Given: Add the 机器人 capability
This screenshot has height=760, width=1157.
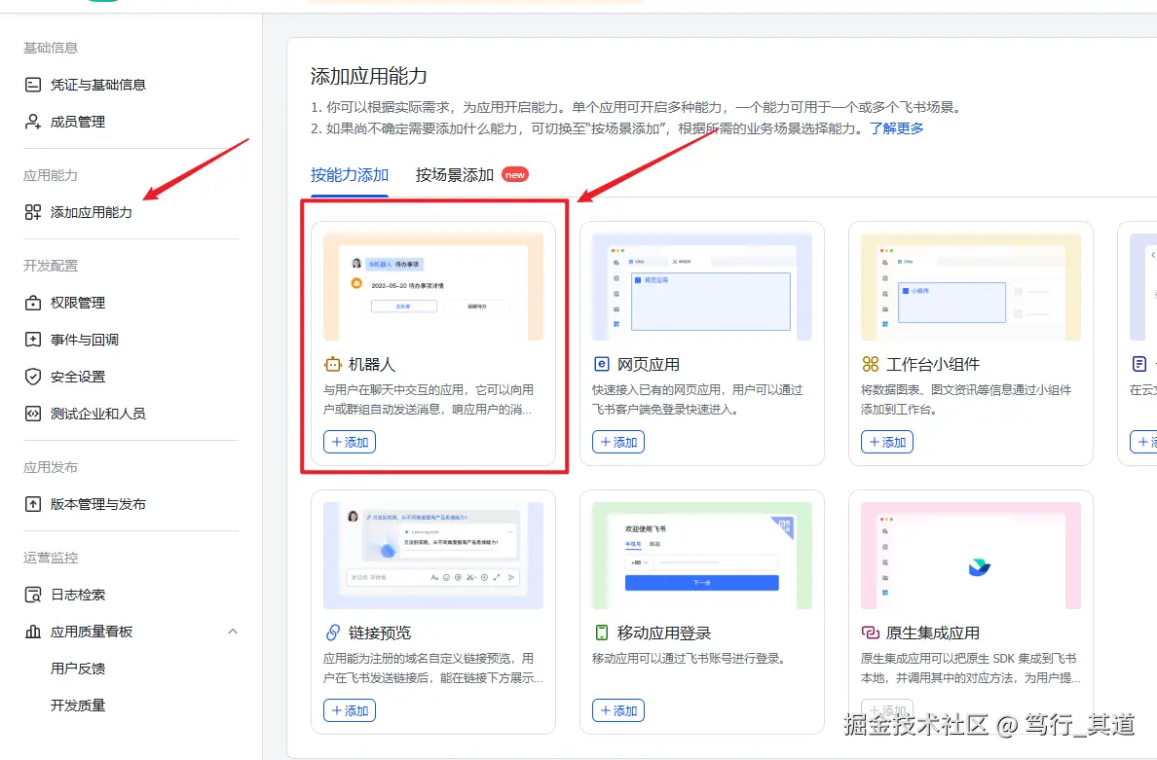Looking at the screenshot, I should click(x=349, y=443).
